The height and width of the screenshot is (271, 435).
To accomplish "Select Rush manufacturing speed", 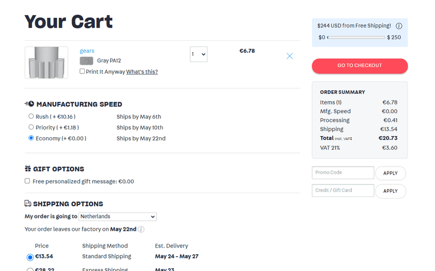I will tap(31, 116).
